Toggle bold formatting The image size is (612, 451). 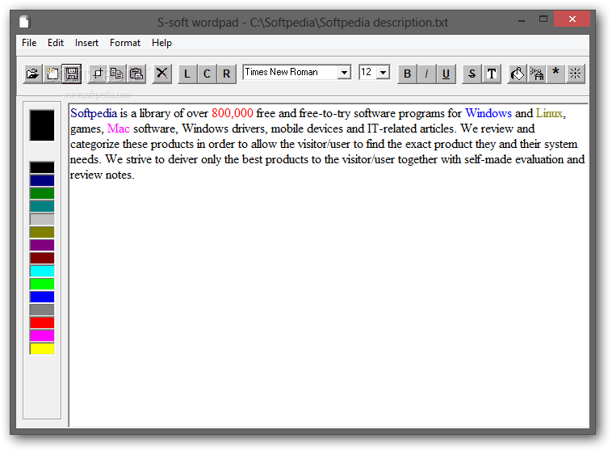408,74
